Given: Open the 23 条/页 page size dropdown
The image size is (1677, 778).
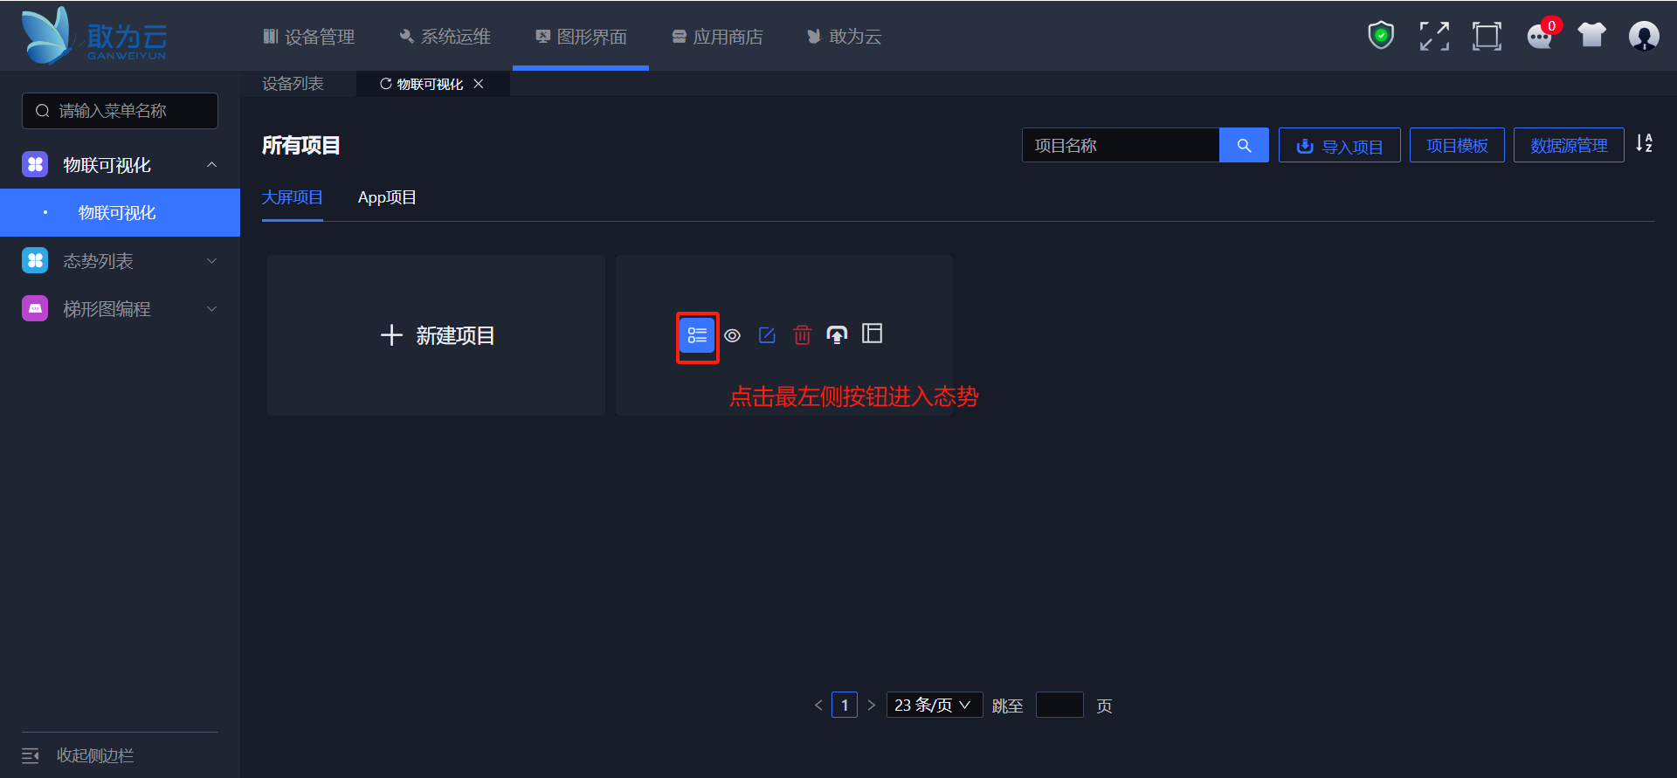Looking at the screenshot, I should (935, 705).
